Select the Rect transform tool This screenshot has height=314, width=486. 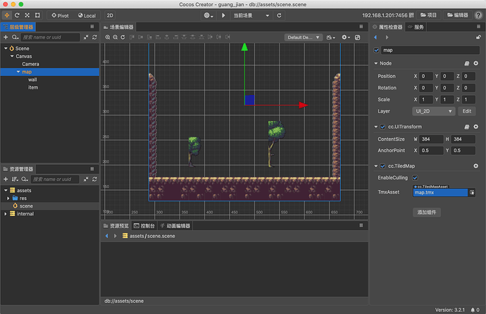[37, 15]
